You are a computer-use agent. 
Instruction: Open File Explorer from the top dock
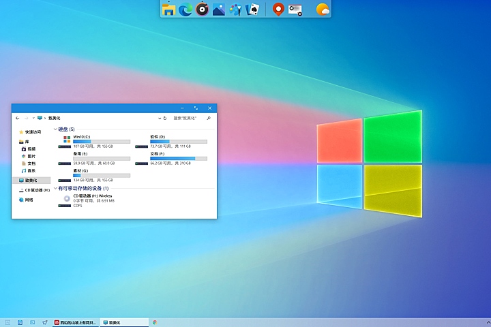[x=168, y=9]
